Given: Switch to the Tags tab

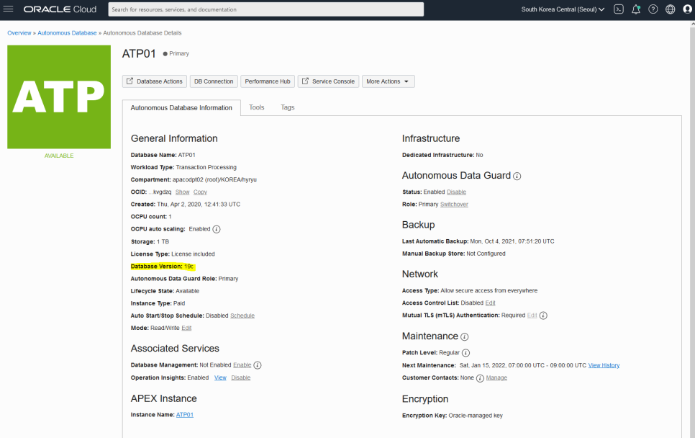Looking at the screenshot, I should coord(288,107).
